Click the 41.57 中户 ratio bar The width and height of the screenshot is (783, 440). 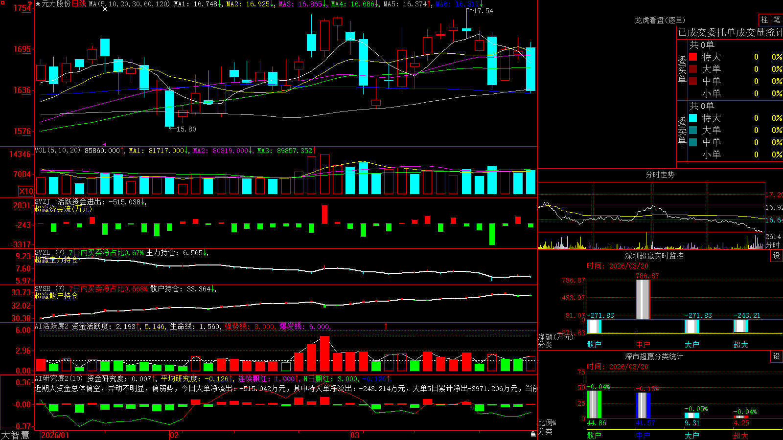coord(643,405)
